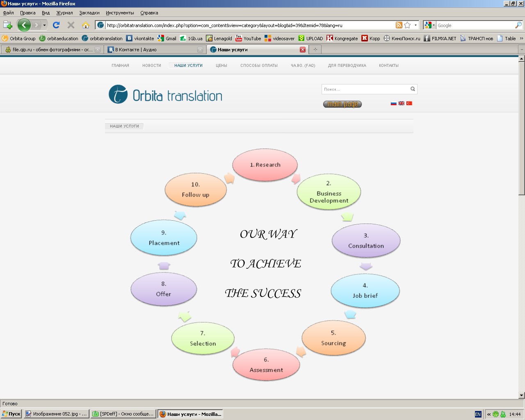This screenshot has height=420, width=525.
Task: Close the Наши услуги tab
Action: (303, 50)
